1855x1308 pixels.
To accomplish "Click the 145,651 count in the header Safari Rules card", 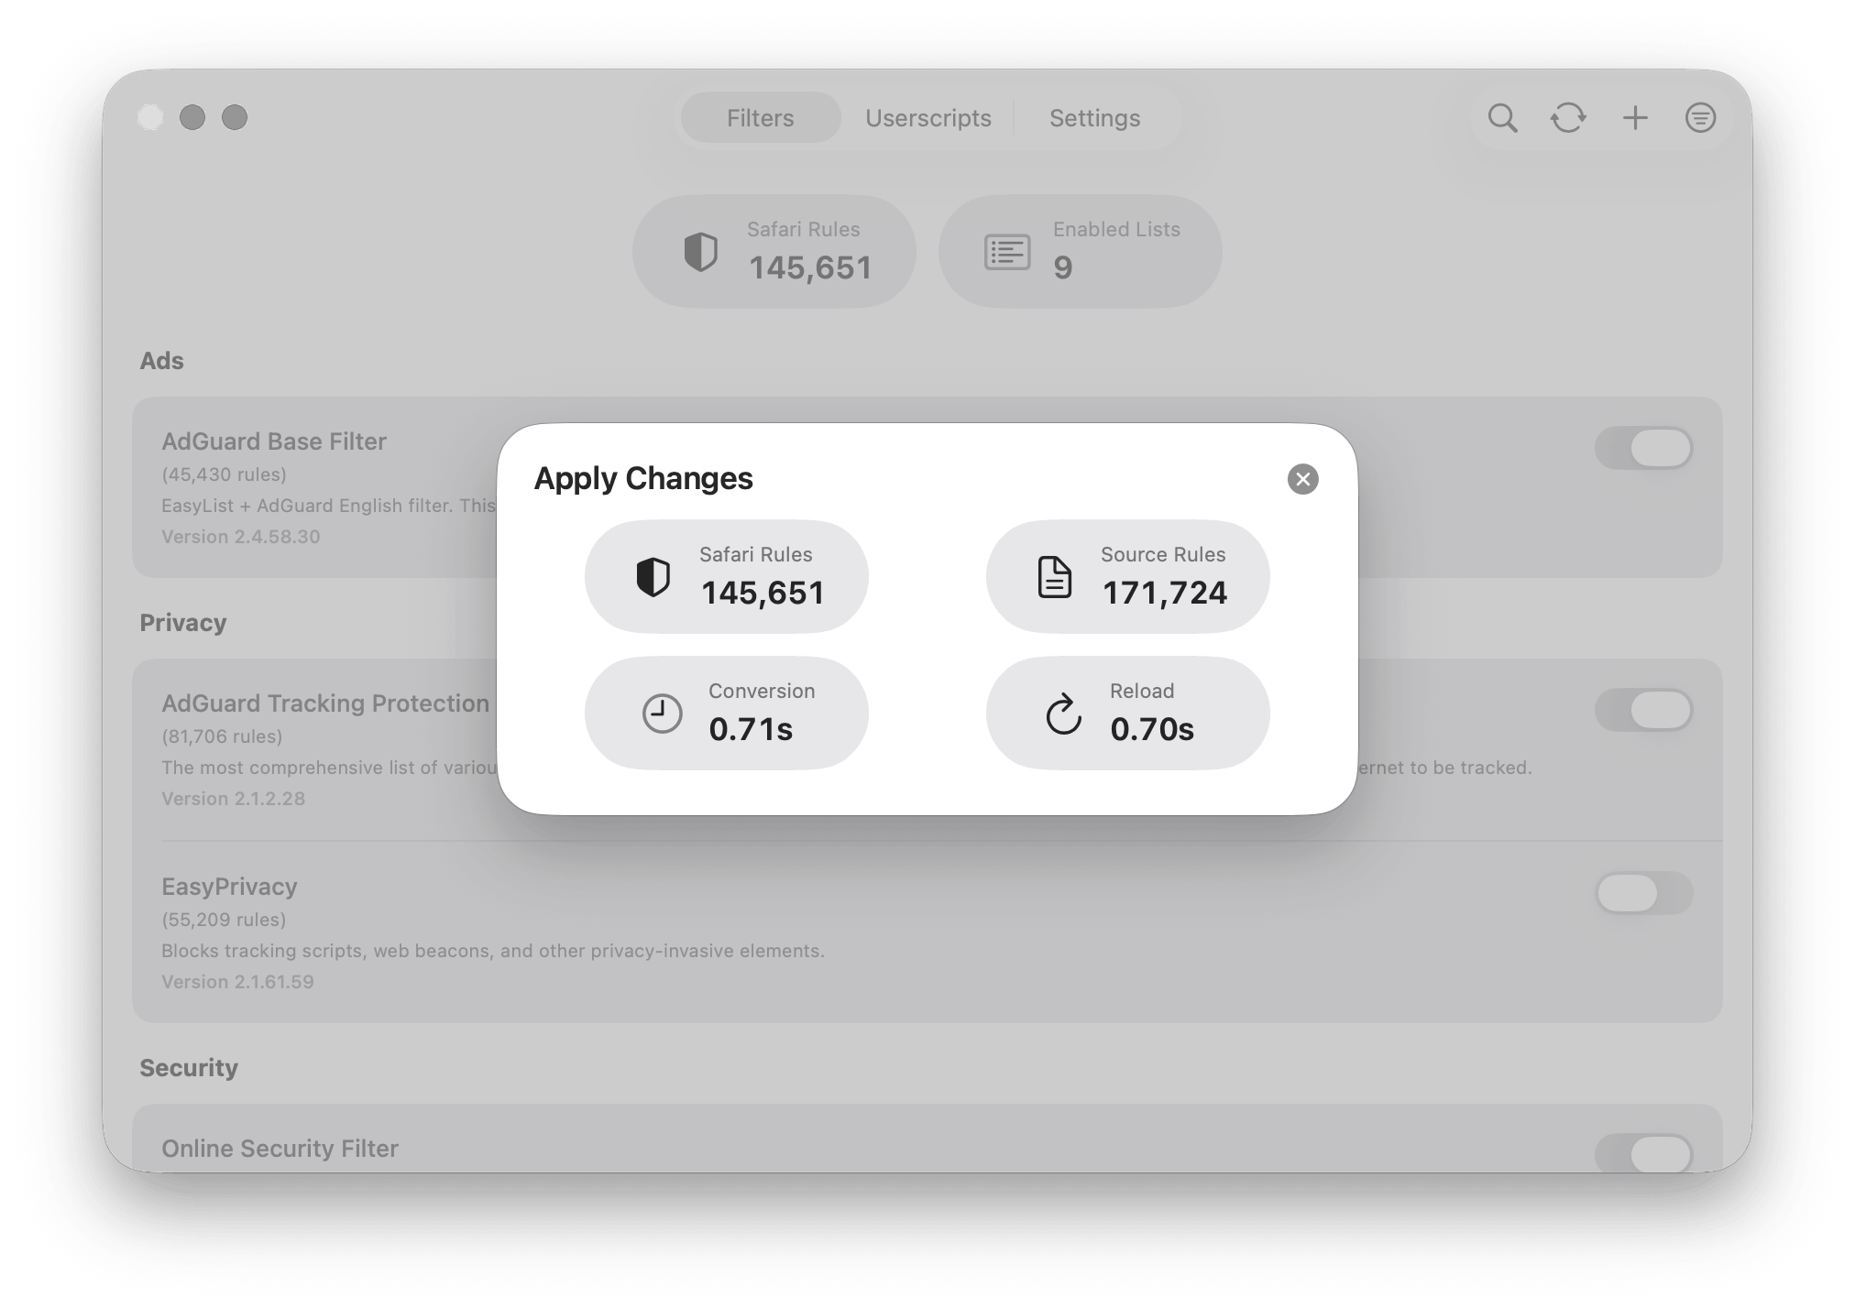I will (810, 267).
